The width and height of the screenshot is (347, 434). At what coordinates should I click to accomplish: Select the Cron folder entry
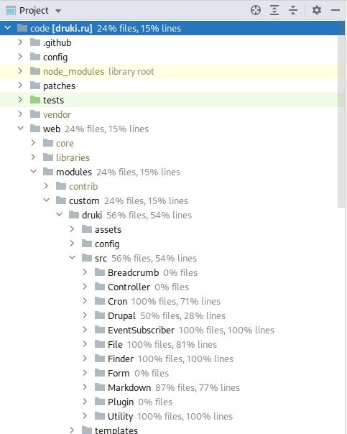(118, 301)
